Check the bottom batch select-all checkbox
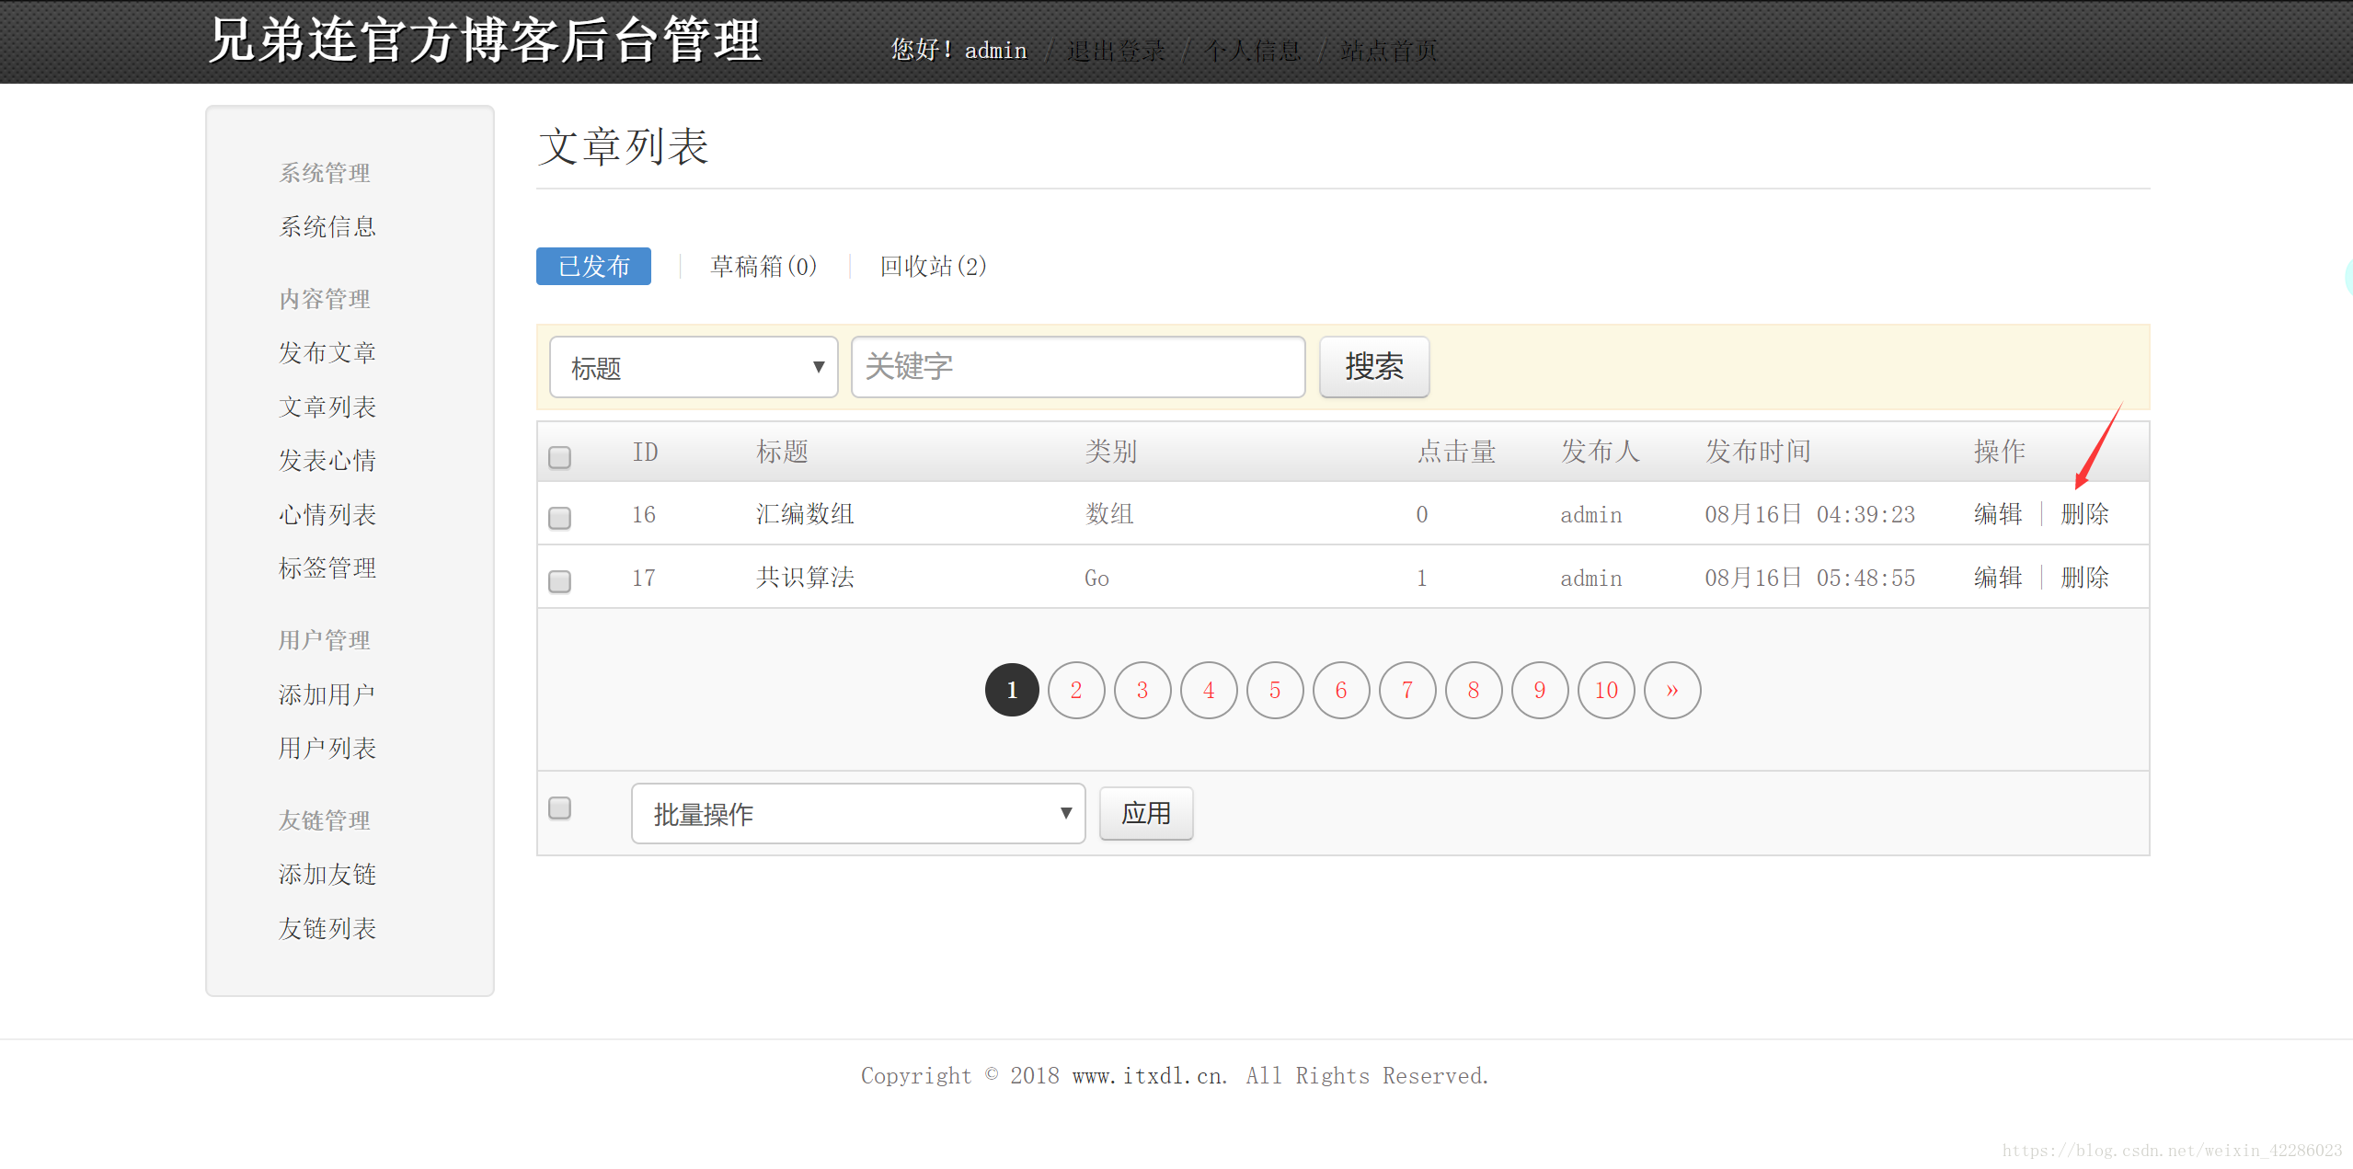 coord(559,808)
